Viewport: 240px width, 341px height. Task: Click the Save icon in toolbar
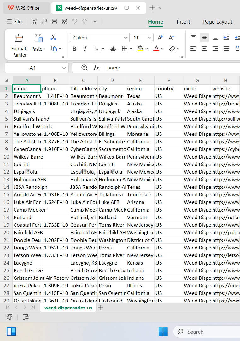point(34,21)
